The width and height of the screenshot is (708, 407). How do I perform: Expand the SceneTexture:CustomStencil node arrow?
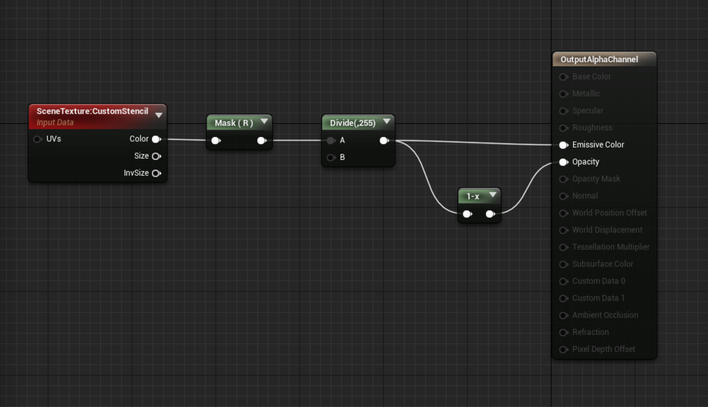159,116
